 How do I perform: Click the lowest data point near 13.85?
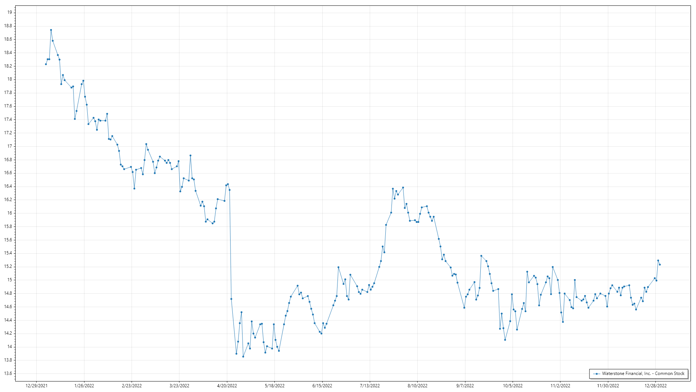pos(243,357)
